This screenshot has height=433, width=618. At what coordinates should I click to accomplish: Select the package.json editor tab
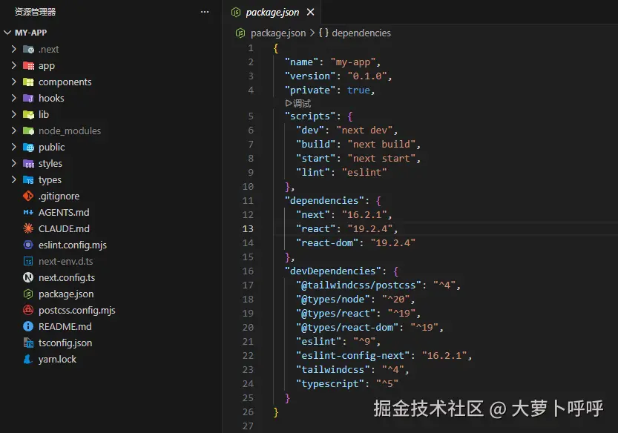pyautogui.click(x=272, y=12)
